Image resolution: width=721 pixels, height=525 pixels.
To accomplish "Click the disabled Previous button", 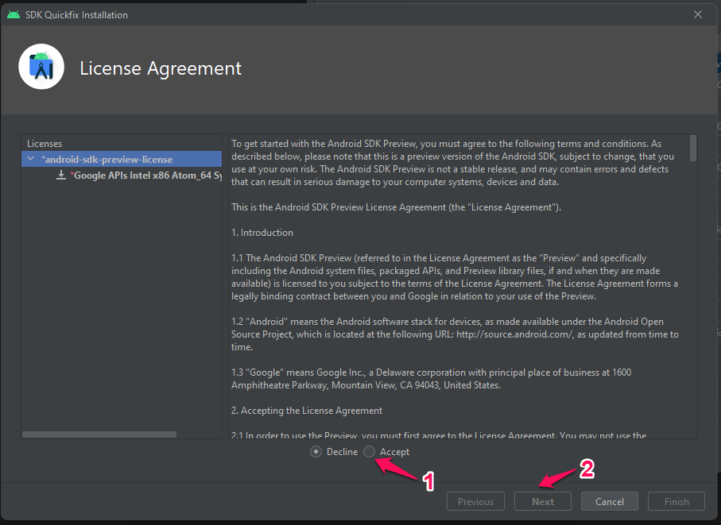I will (475, 502).
